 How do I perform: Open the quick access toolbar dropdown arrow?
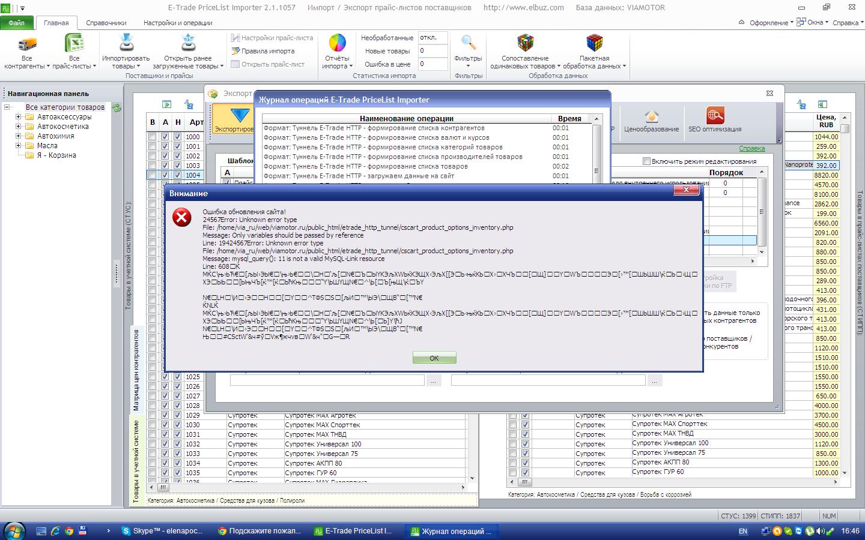point(23,8)
